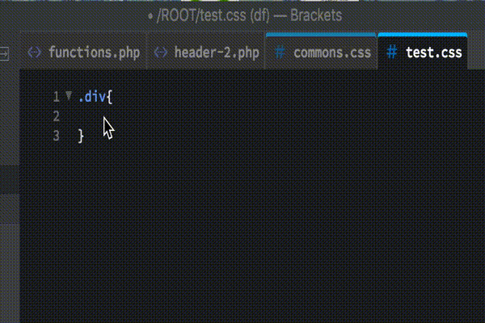Image resolution: width=485 pixels, height=323 pixels.
Task: Click the code-brackets icon on header-2.php tab
Action: pos(161,52)
